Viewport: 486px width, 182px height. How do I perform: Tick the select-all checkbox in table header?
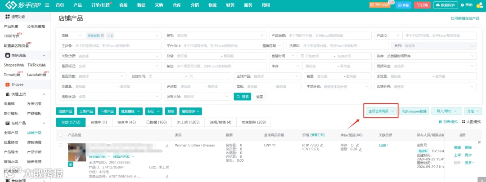tap(61, 135)
